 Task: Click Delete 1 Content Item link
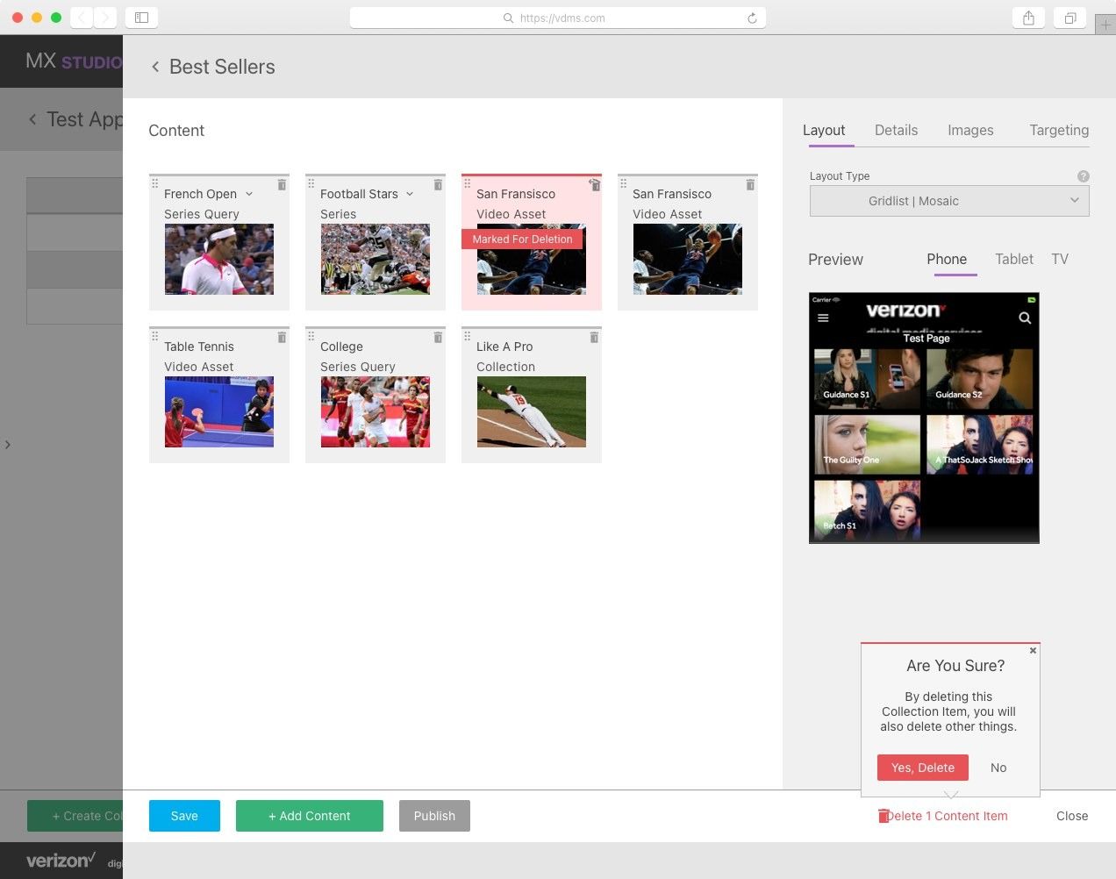coord(947,816)
